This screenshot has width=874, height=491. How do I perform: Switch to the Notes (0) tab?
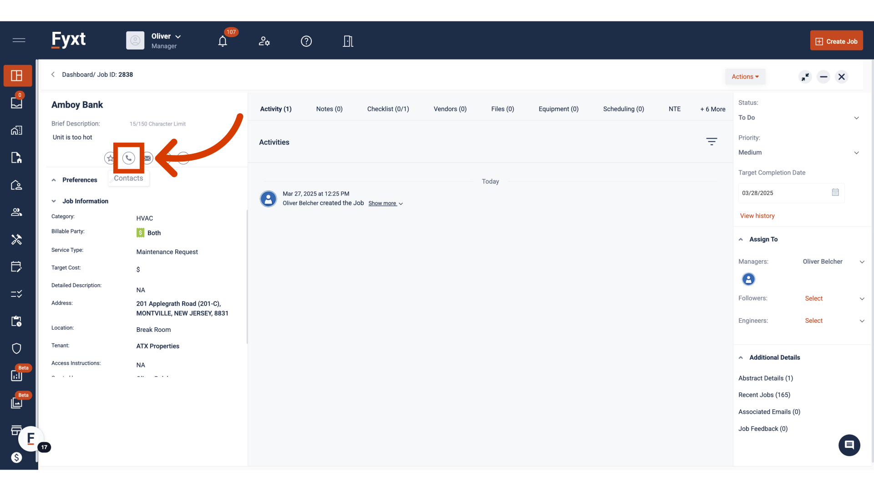[329, 109]
